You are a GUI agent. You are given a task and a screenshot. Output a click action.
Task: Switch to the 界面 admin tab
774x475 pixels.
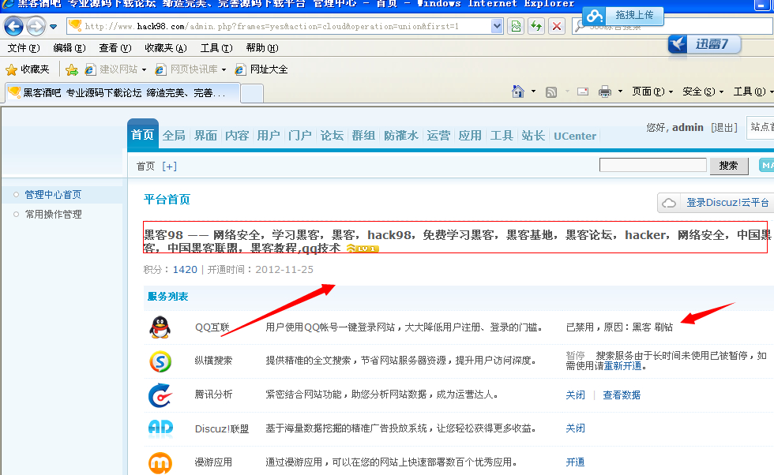[x=205, y=135]
